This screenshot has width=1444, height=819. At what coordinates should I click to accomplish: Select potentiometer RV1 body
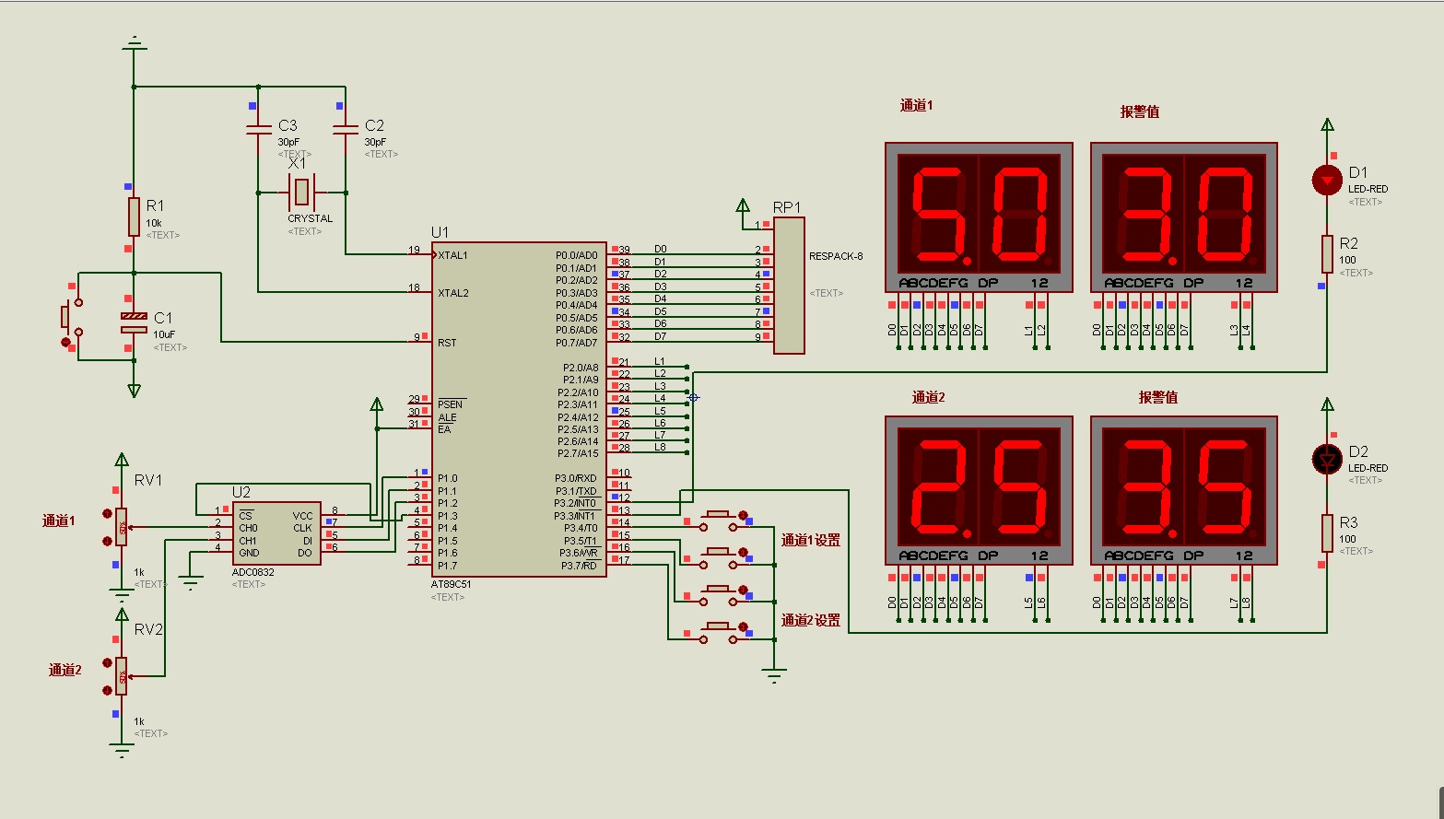[121, 527]
